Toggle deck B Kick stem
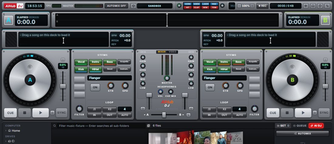 pos(210,70)
